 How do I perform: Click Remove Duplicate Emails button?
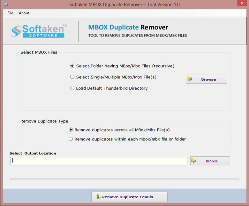pyautogui.click(x=129, y=197)
